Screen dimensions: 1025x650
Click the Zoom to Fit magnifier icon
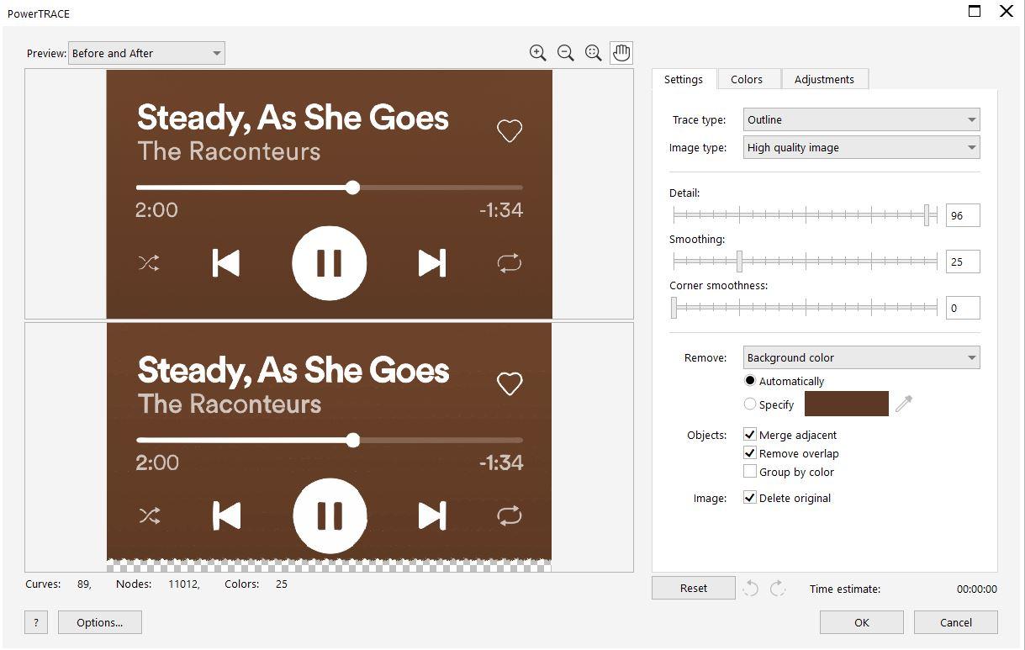[x=594, y=53]
